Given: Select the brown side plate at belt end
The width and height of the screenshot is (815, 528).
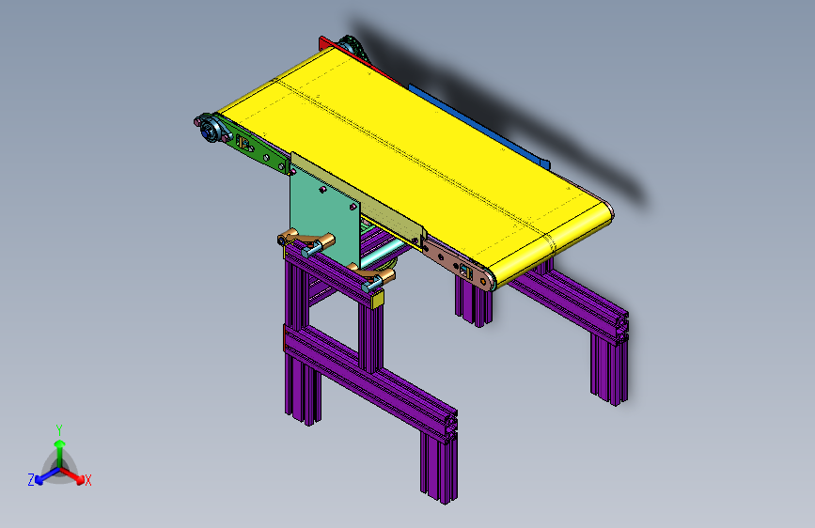Looking at the screenshot, I should tap(460, 265).
